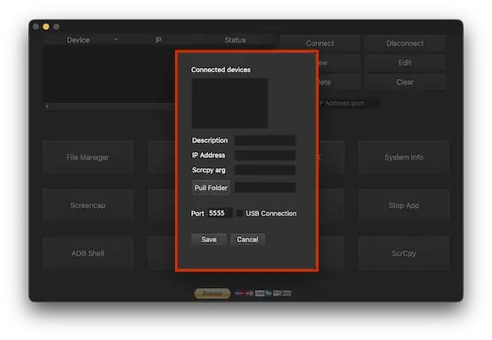Cancel the new device dialog
This screenshot has width=492, height=340.
247,240
